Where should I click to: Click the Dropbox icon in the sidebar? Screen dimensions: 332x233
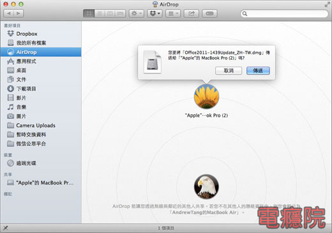pos(10,33)
